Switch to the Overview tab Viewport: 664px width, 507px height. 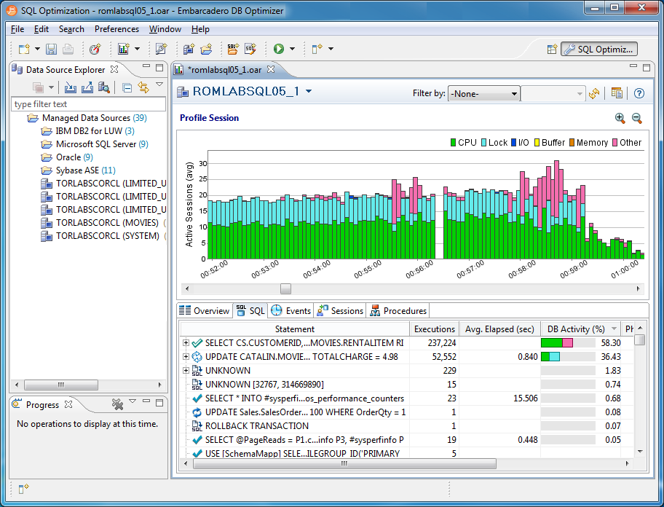pyautogui.click(x=205, y=311)
